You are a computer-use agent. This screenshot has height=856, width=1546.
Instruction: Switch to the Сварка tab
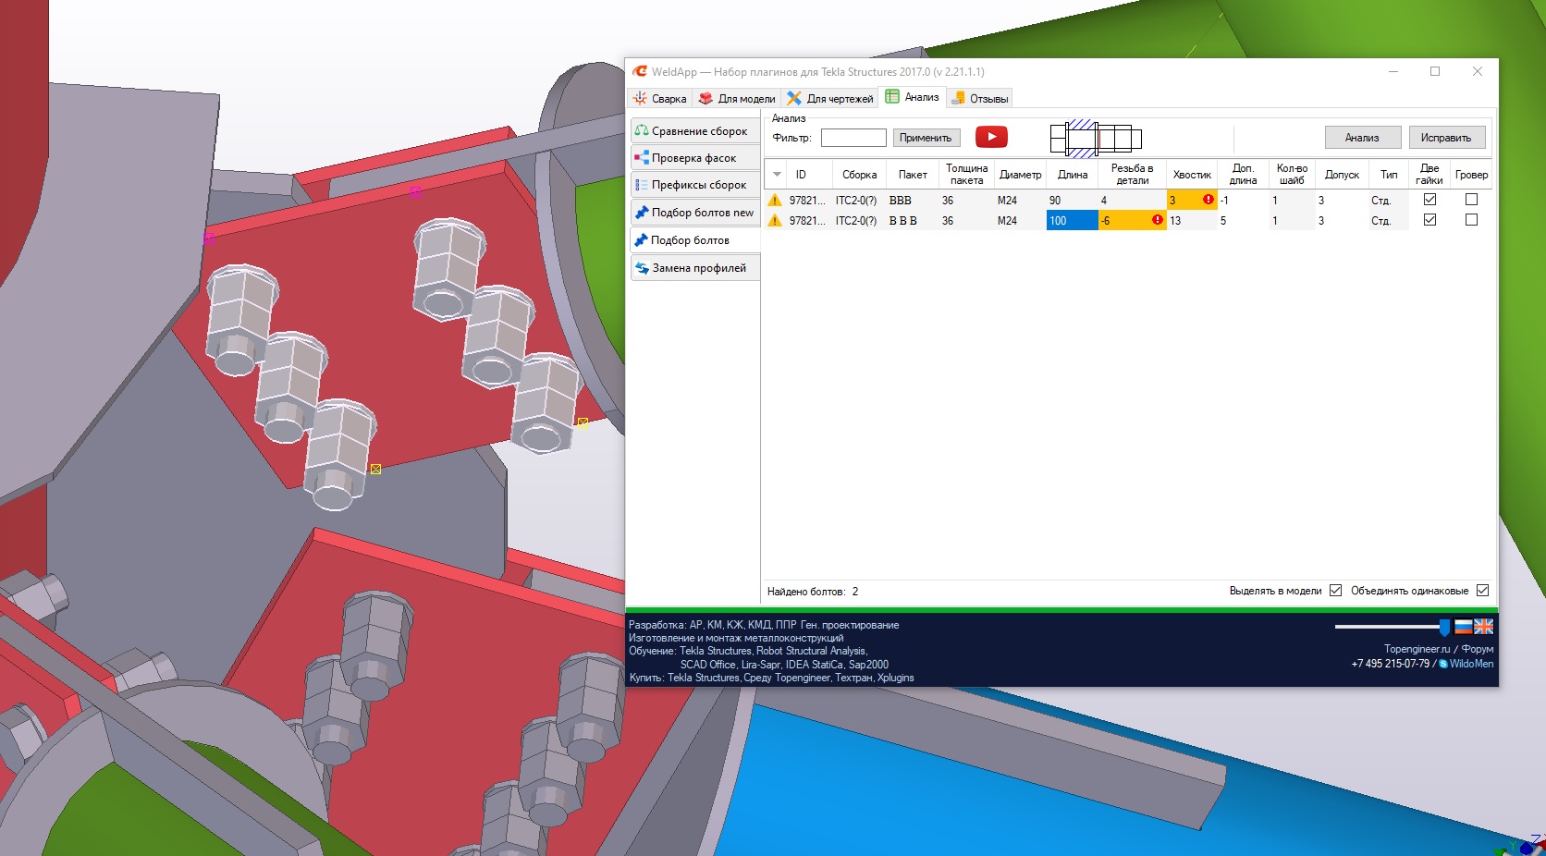tap(659, 98)
